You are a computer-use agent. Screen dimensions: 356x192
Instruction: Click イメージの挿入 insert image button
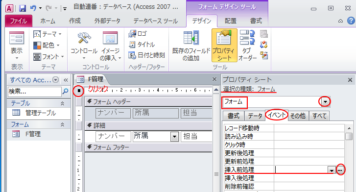[x=110, y=46]
